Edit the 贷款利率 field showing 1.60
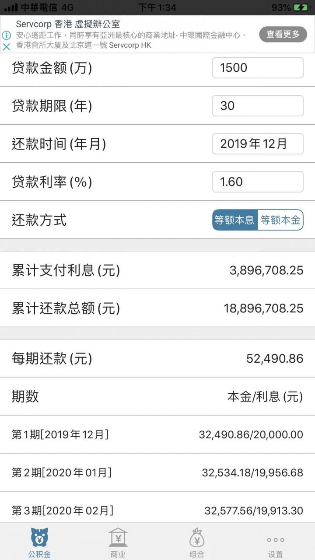 [x=258, y=182]
